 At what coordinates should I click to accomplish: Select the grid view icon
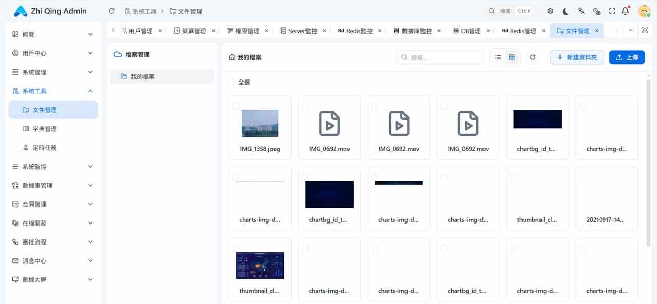pos(511,57)
